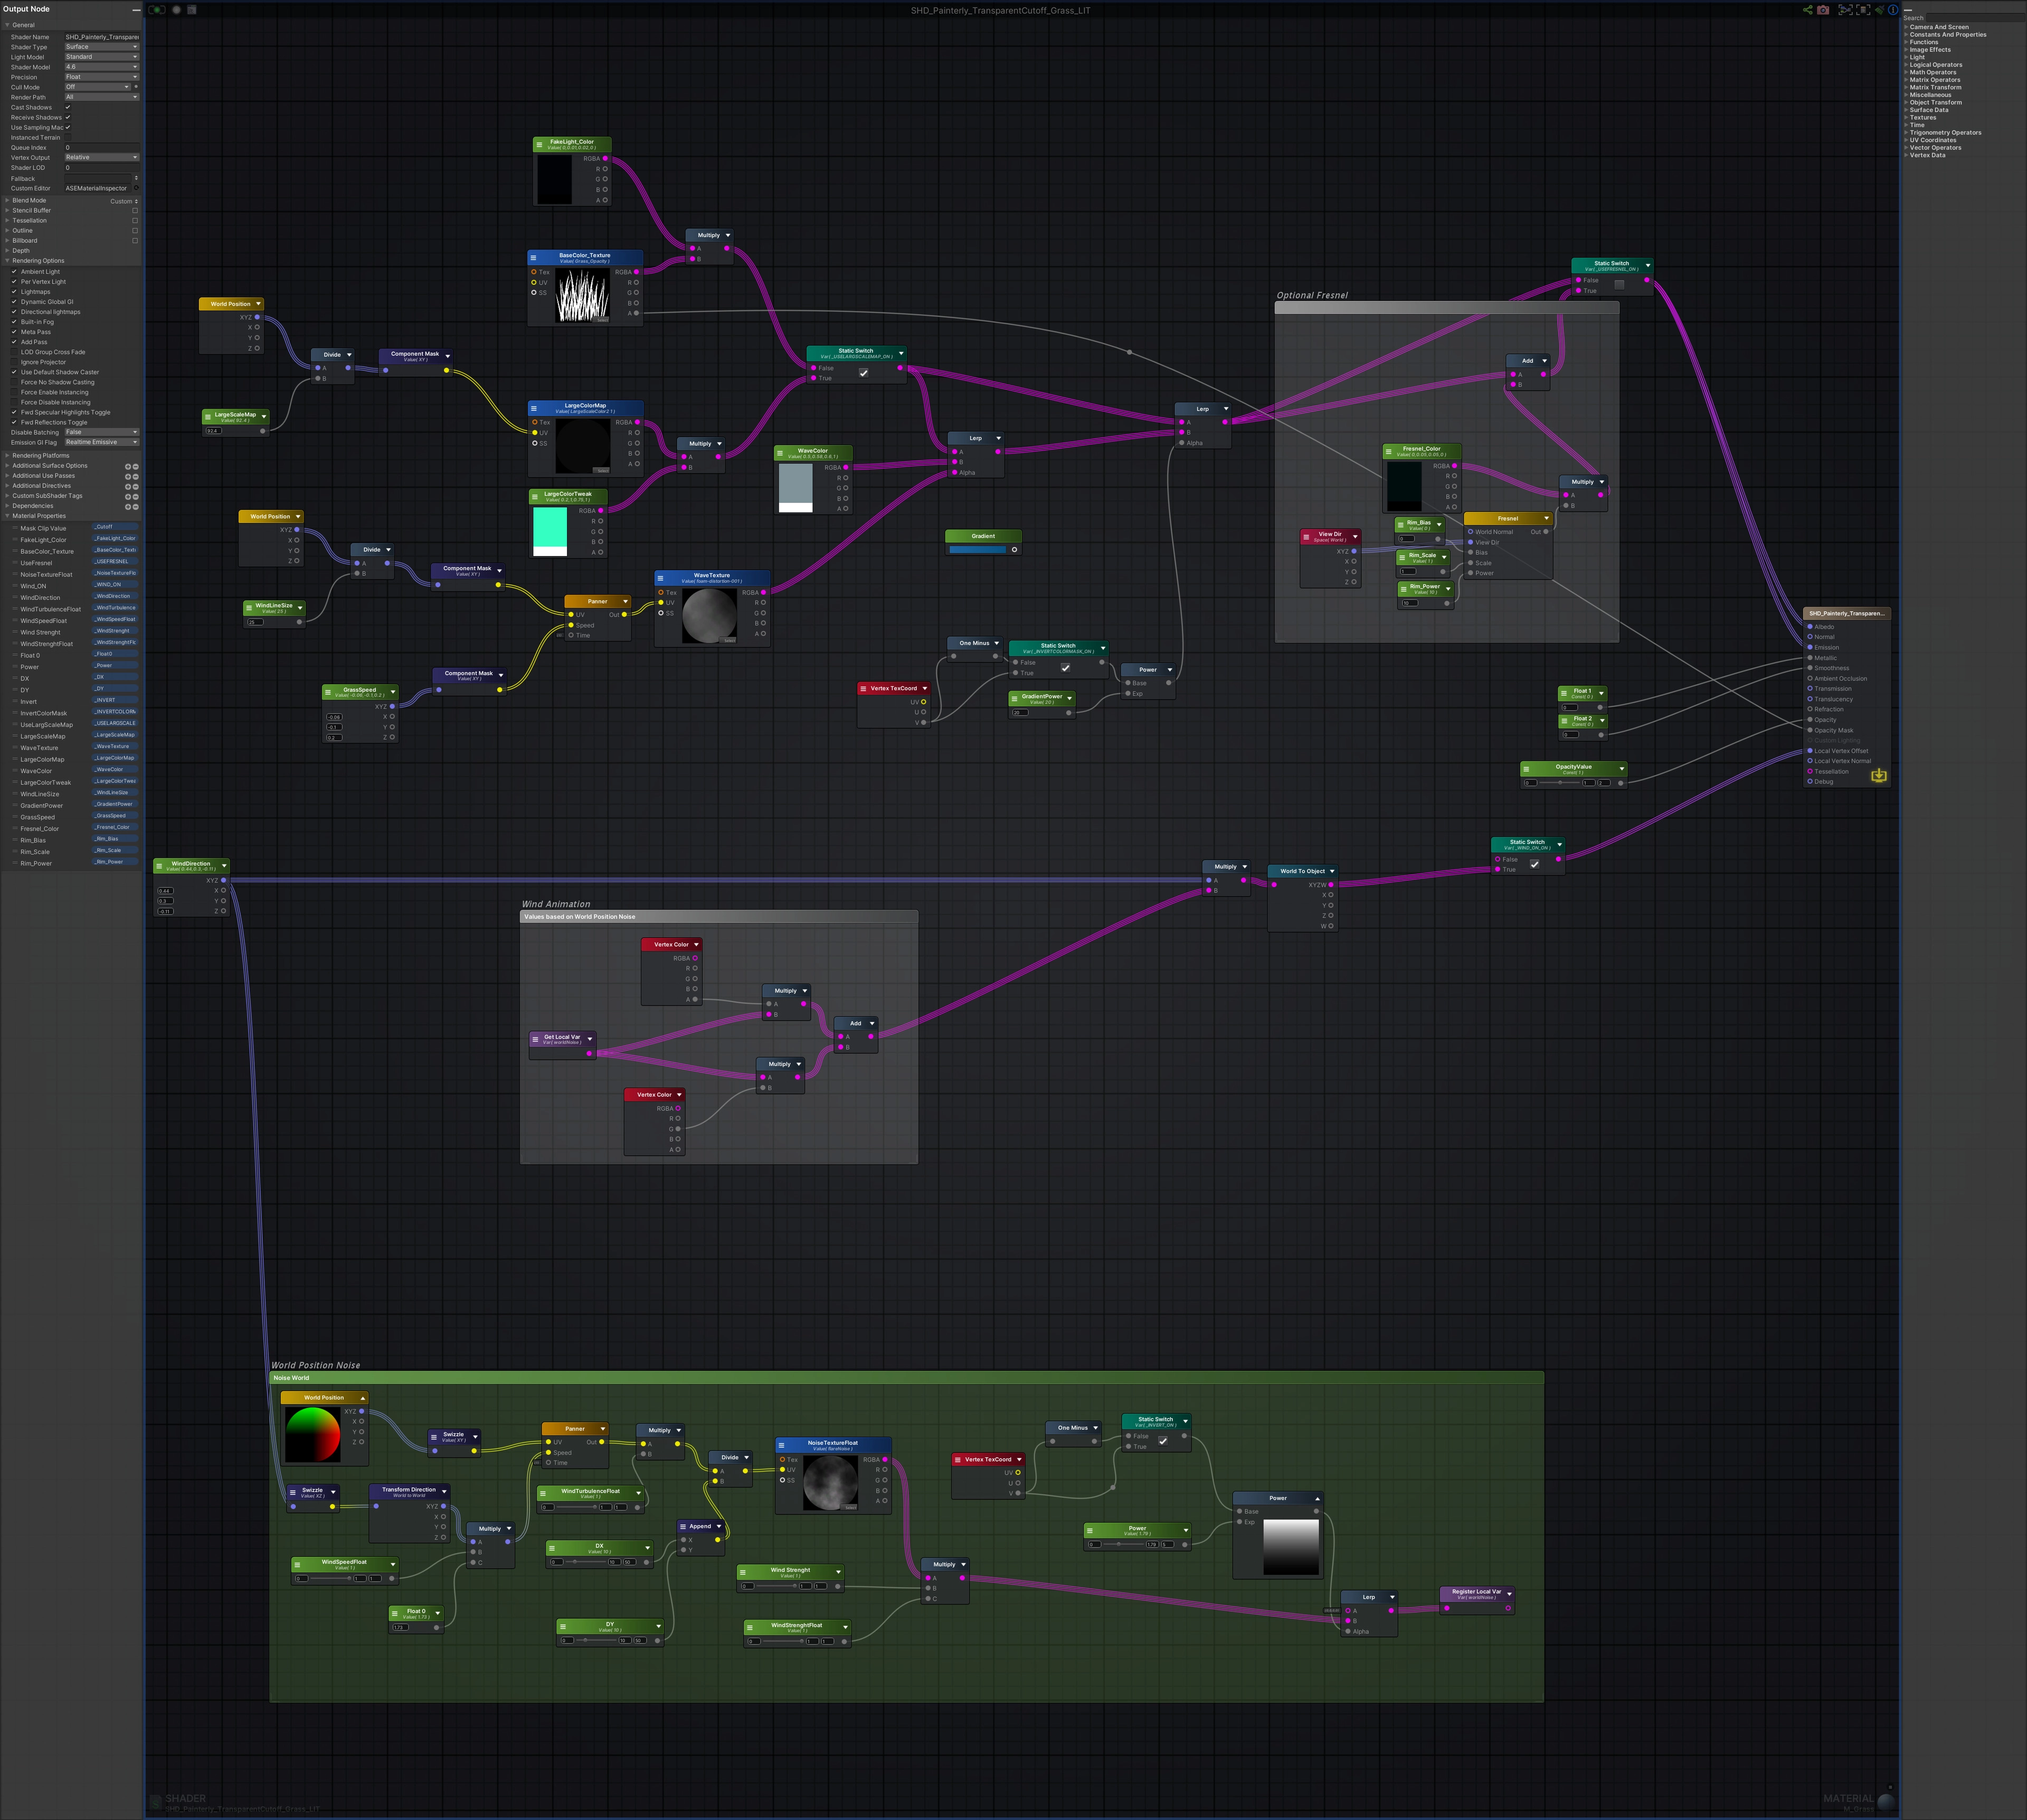Expand the Textures node category
This screenshot has width=2027, height=1820.
tap(1922, 118)
